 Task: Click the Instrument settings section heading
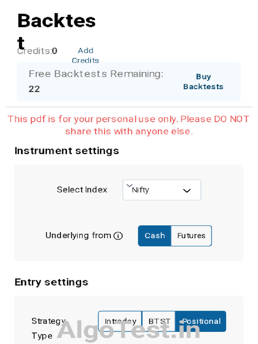(67, 151)
